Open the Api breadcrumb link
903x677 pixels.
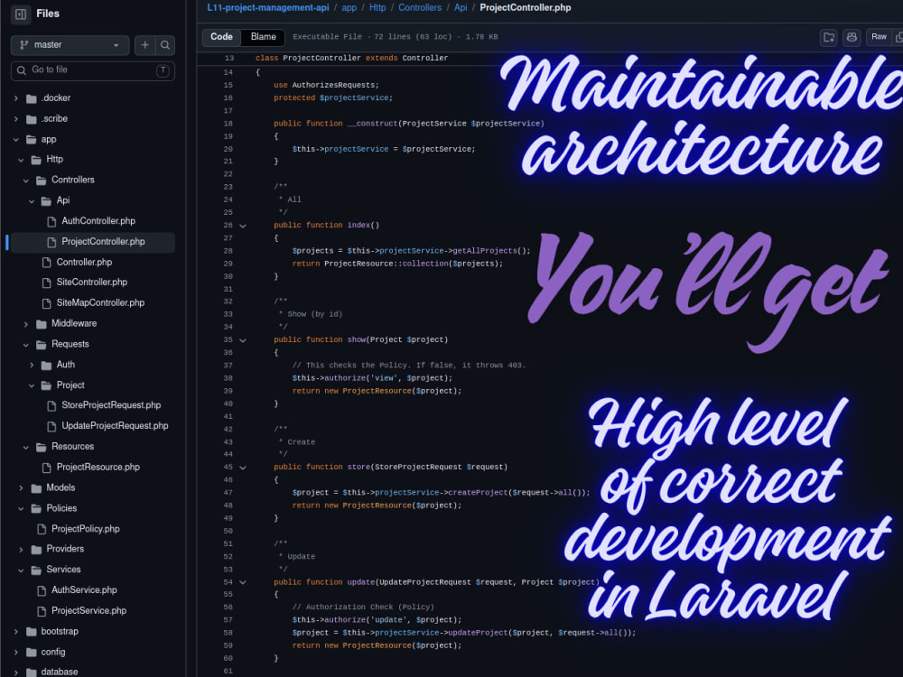(461, 7)
